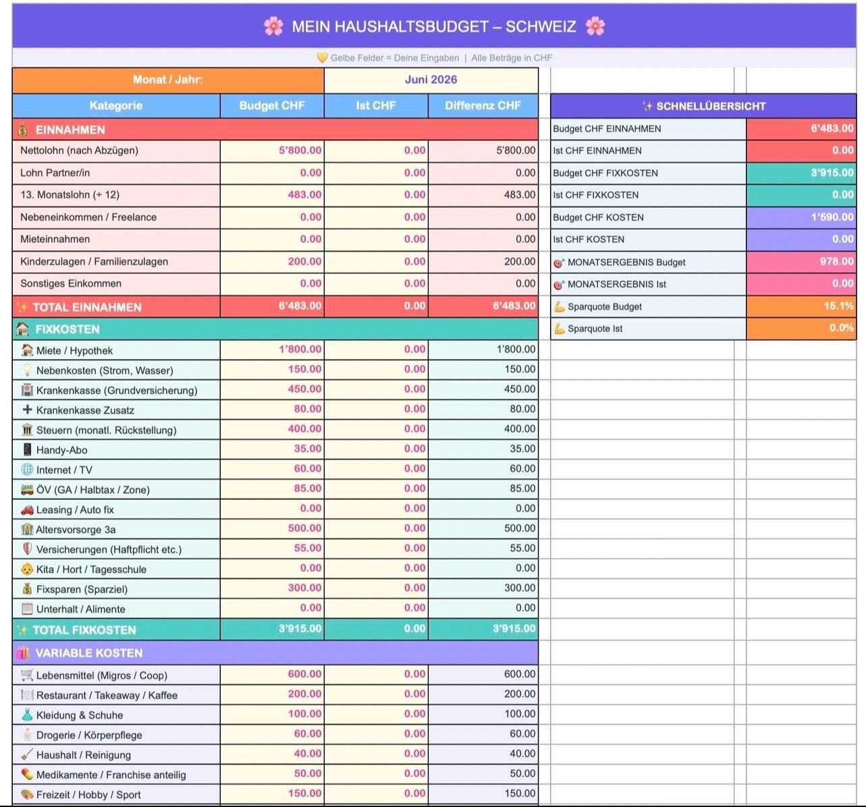Click the flexed arm icon beside Sparquote Budget
Viewport: 866px width, 807px height.
click(x=559, y=306)
